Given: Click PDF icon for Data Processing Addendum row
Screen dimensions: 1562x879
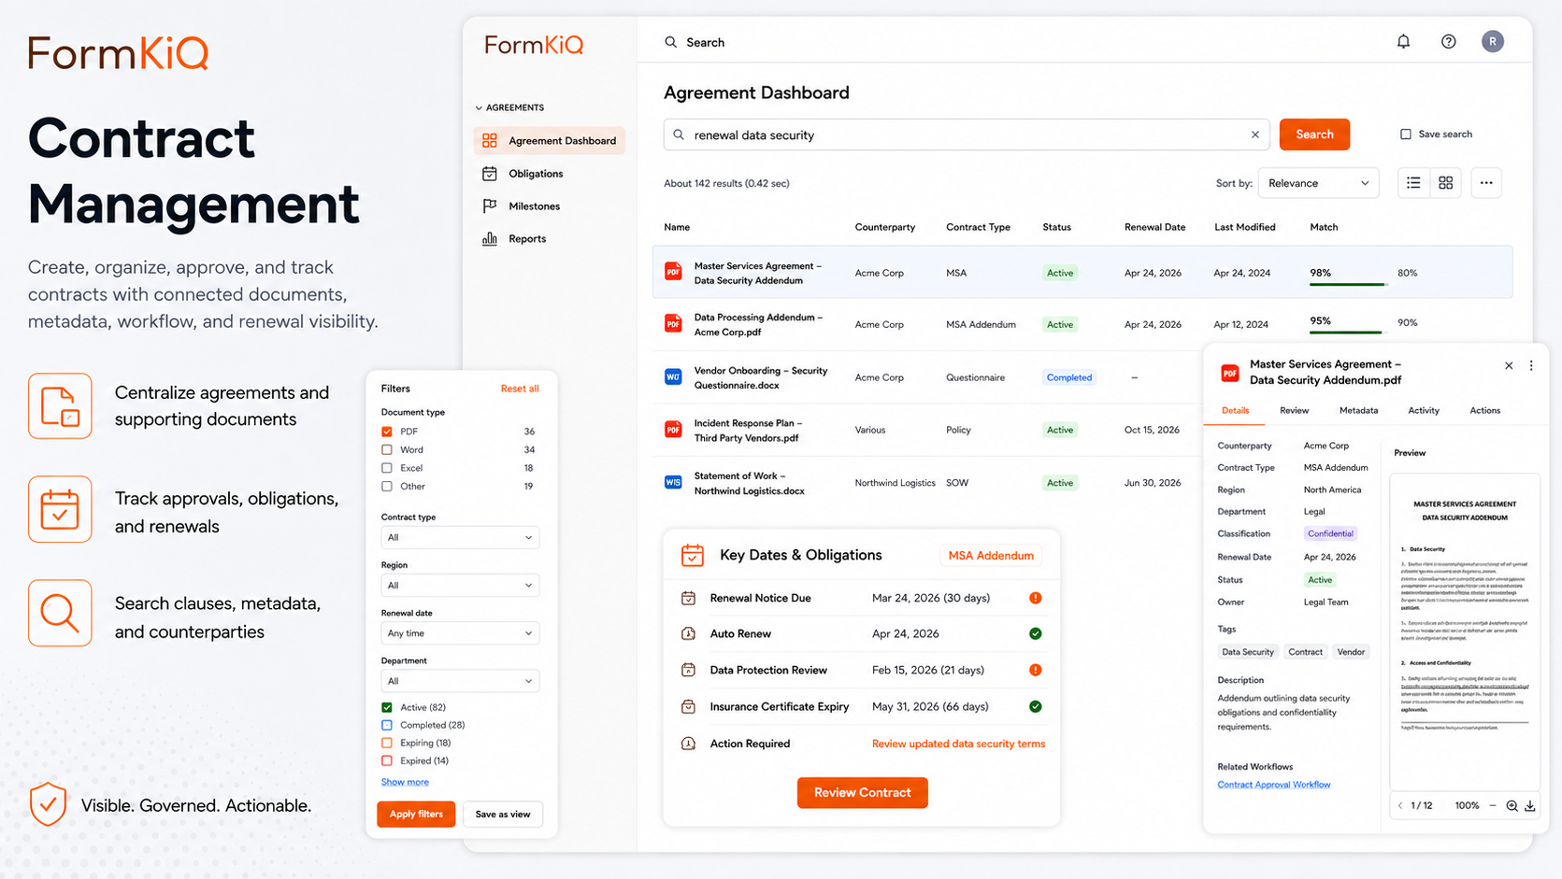Looking at the screenshot, I should [x=673, y=323].
